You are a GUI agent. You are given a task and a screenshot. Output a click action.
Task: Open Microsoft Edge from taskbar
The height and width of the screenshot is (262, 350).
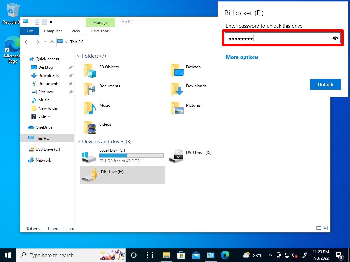click(225, 255)
